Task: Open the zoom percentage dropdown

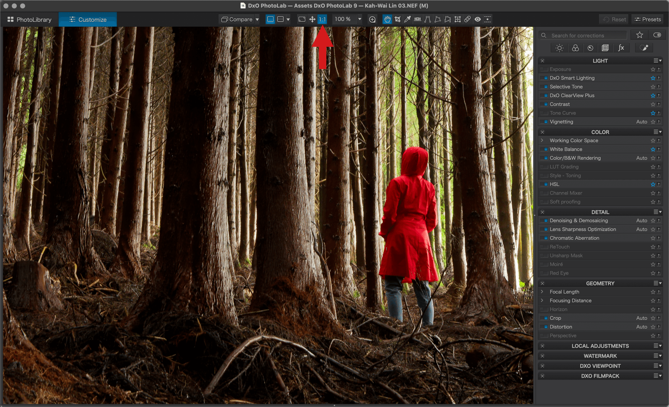Action: pos(359,19)
